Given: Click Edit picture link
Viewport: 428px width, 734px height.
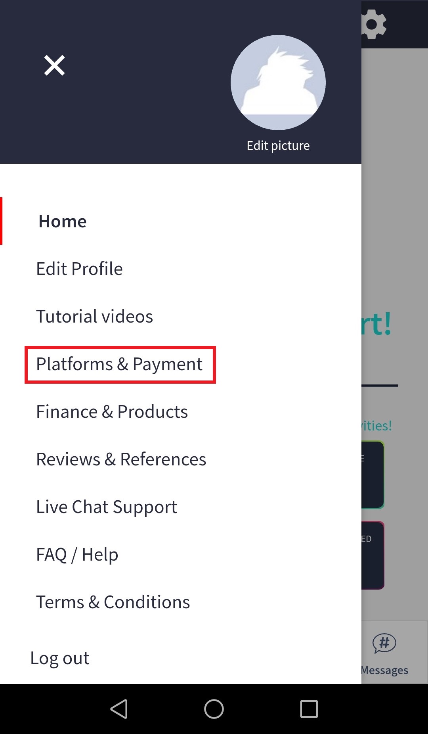Looking at the screenshot, I should [278, 146].
